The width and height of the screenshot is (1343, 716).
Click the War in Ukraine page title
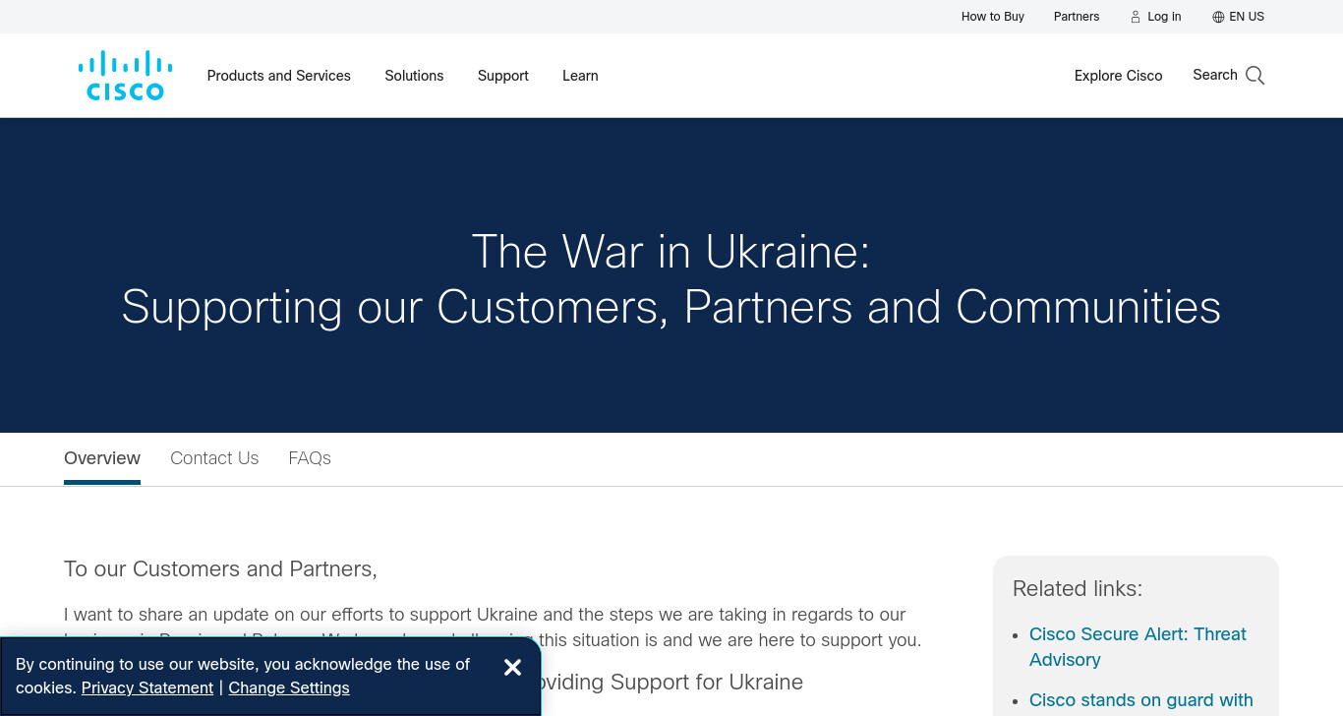coord(671,279)
